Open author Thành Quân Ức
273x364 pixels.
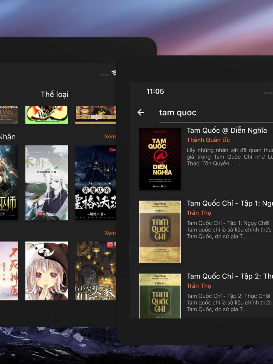208,140
